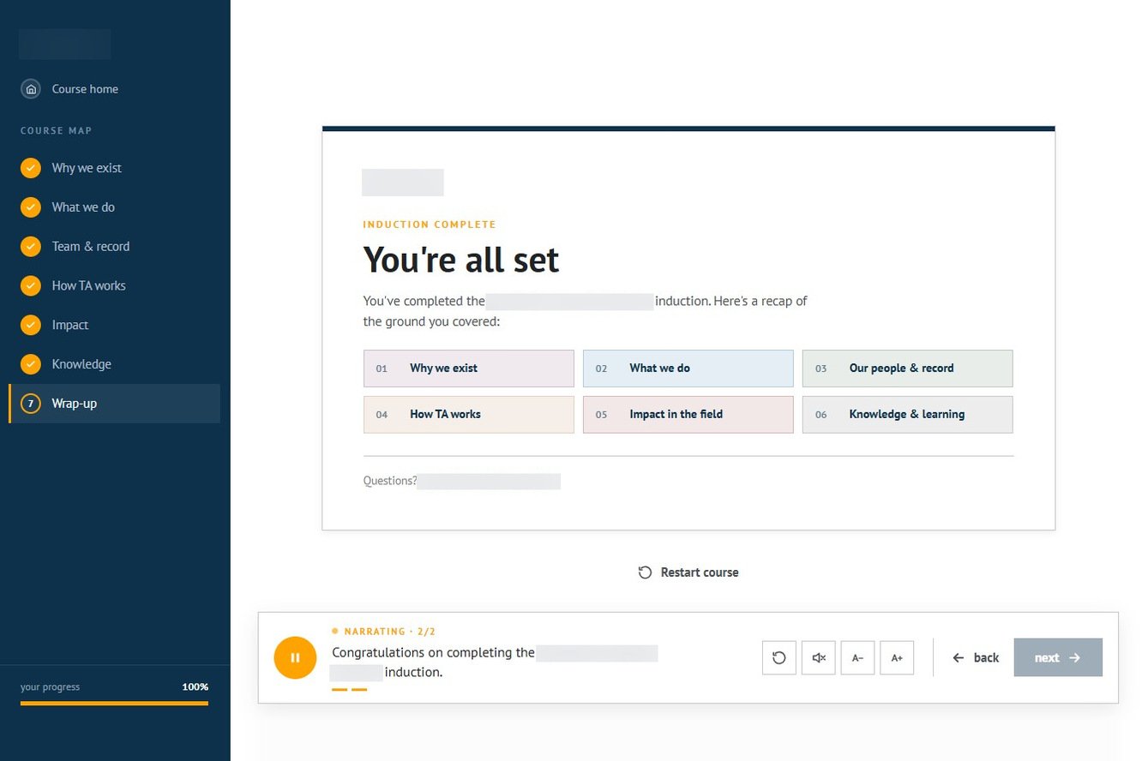Decrease text size with A- button
1142x761 pixels.
click(x=858, y=658)
